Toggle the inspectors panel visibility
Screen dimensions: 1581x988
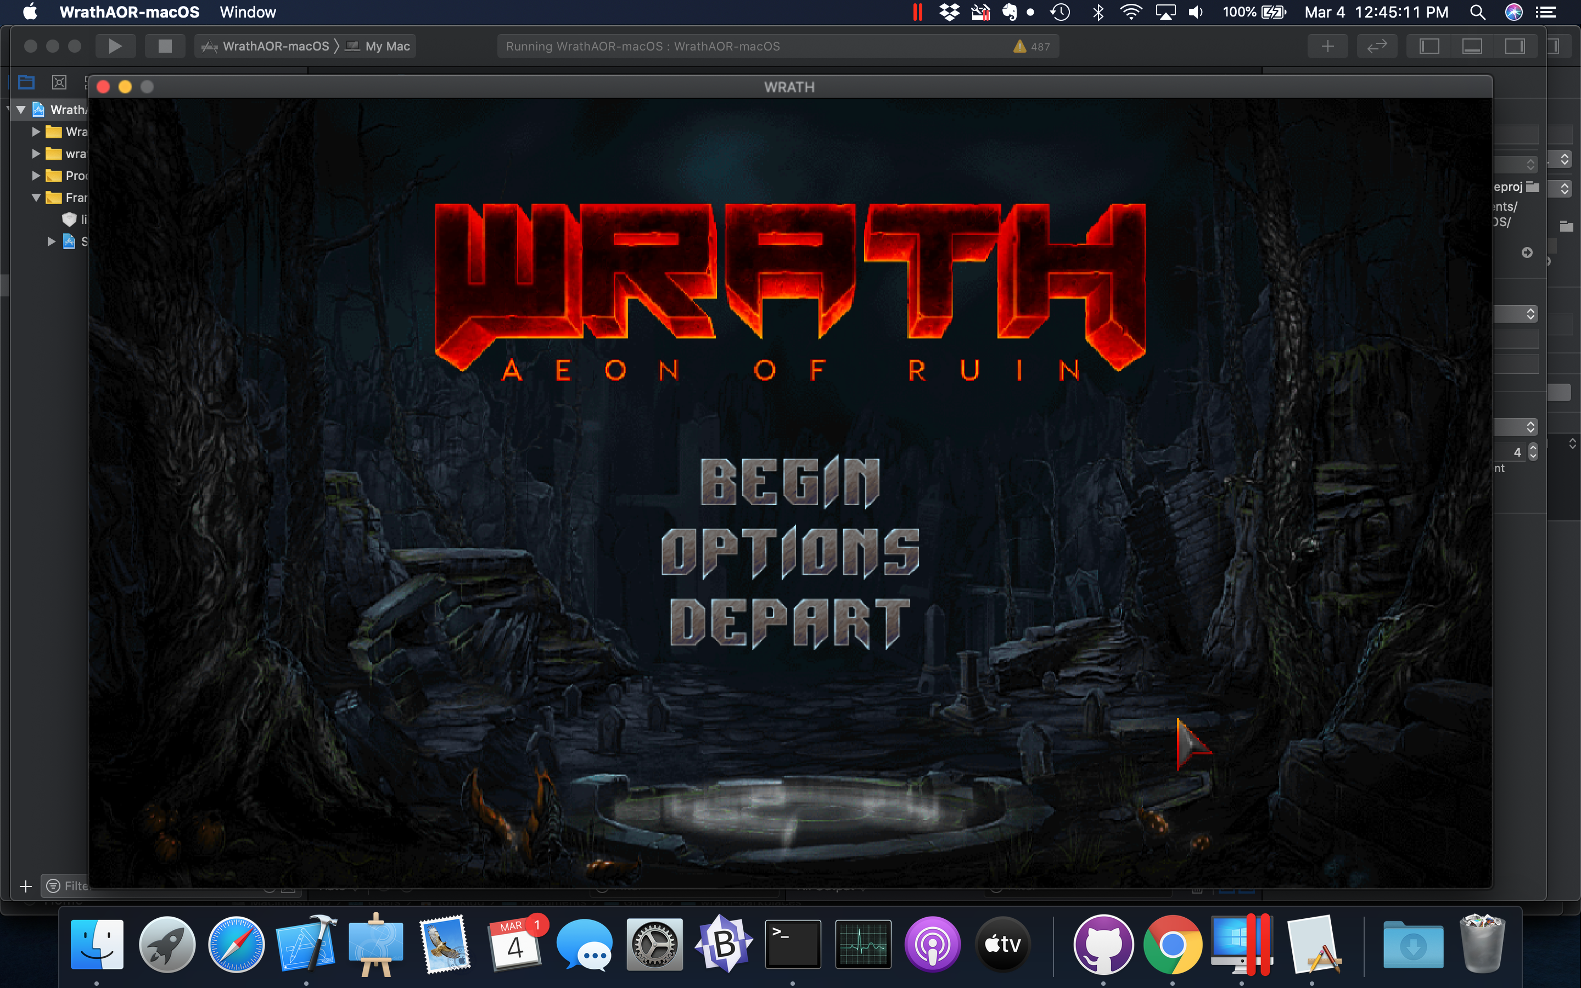tap(1515, 47)
